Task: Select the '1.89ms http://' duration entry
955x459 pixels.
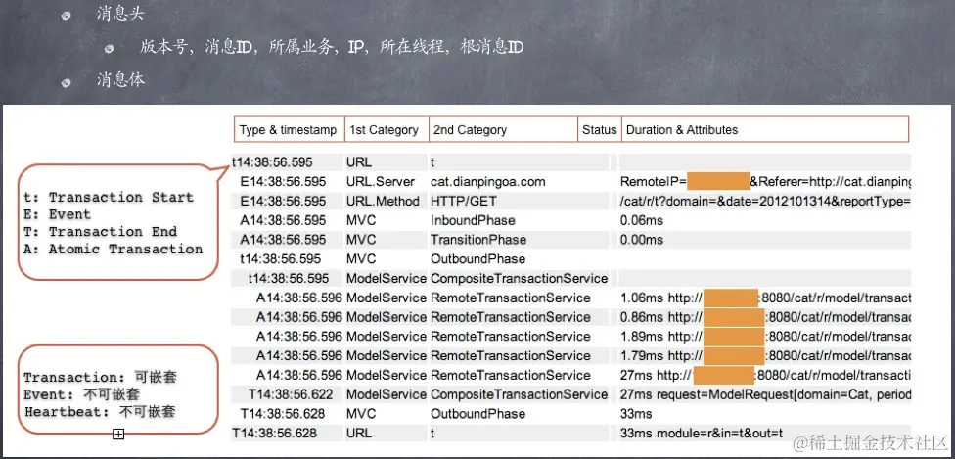Action: [662, 337]
